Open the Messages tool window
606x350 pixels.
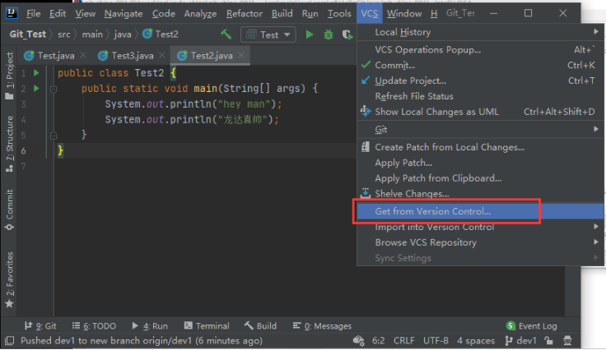coord(322,326)
